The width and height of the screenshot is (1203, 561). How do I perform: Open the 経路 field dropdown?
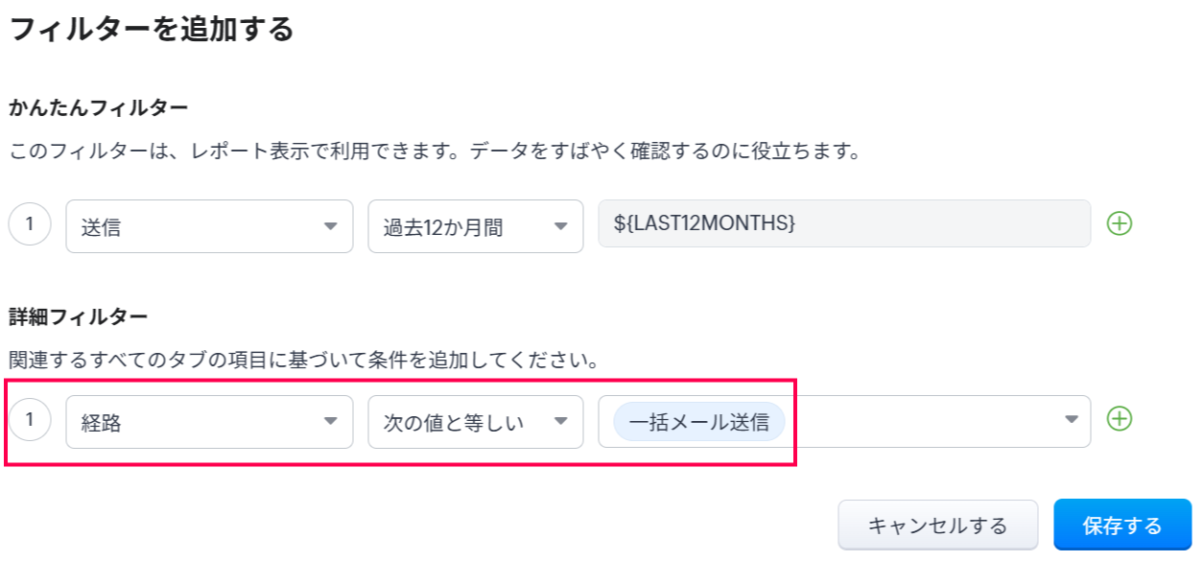[x=209, y=422]
